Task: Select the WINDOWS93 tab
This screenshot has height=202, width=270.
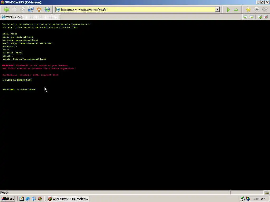Action: coord(30,17)
